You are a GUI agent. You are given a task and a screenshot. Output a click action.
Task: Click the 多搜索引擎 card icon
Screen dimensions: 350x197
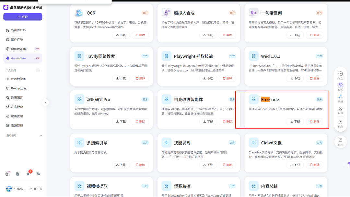(79, 143)
